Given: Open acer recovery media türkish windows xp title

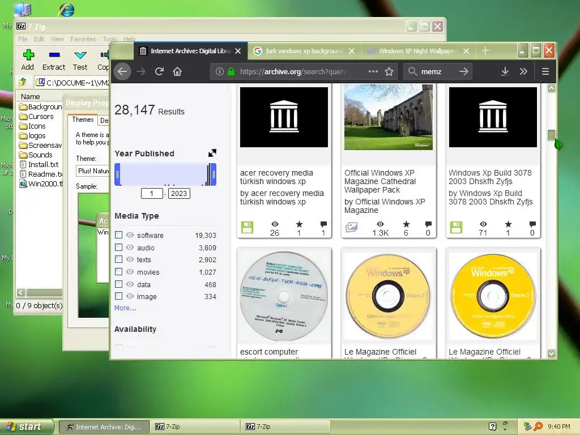Looking at the screenshot, I should click(276, 177).
